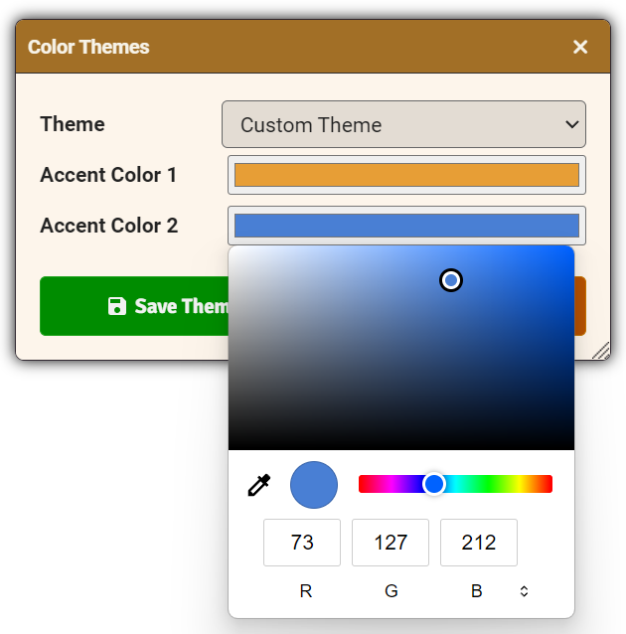The width and height of the screenshot is (626, 634).
Task: Click the R channel label
Action: [306, 591]
